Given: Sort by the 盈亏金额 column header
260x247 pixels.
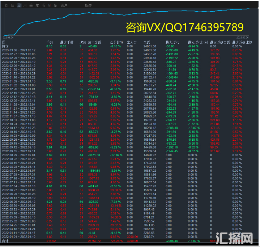Looking at the screenshot, I should click(94, 43).
